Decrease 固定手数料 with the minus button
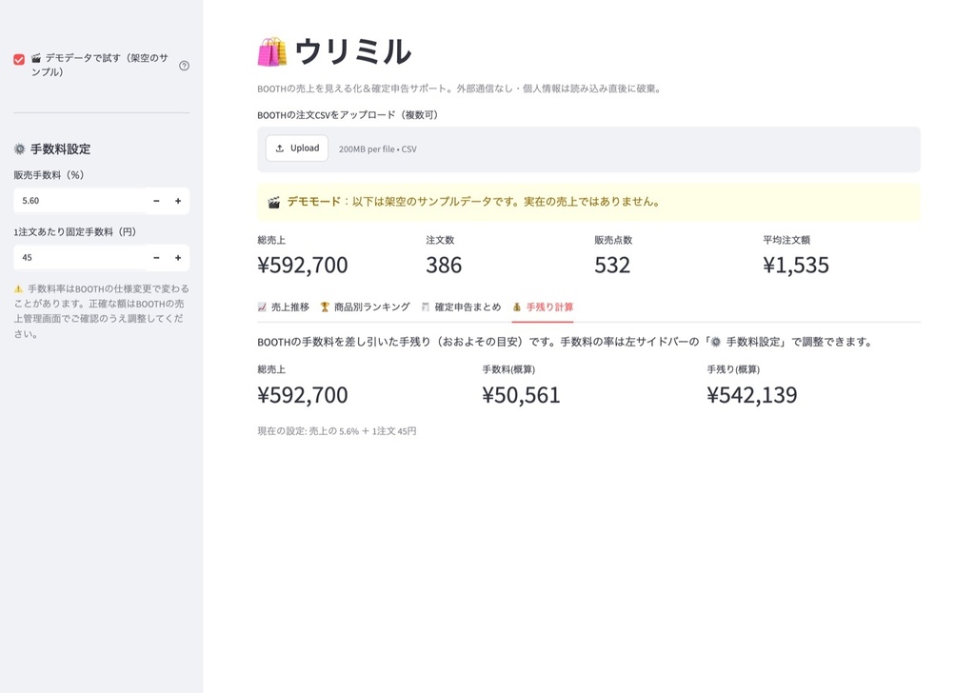This screenshot has width=975, height=693. coord(157,257)
